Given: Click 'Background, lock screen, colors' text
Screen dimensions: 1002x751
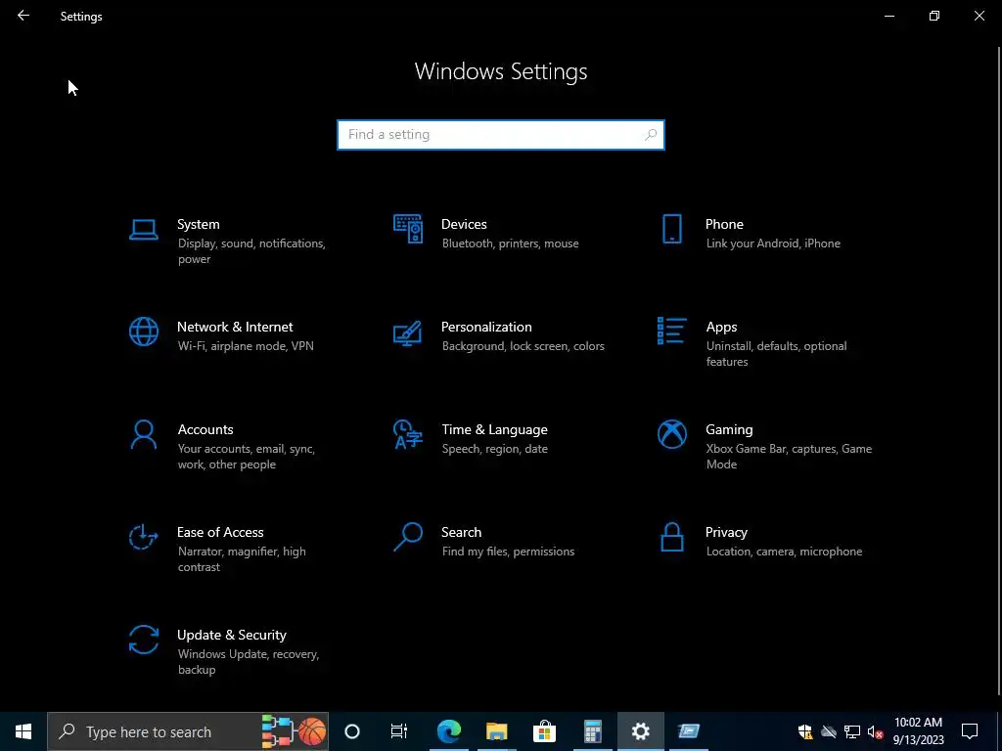Looking at the screenshot, I should tap(523, 346).
